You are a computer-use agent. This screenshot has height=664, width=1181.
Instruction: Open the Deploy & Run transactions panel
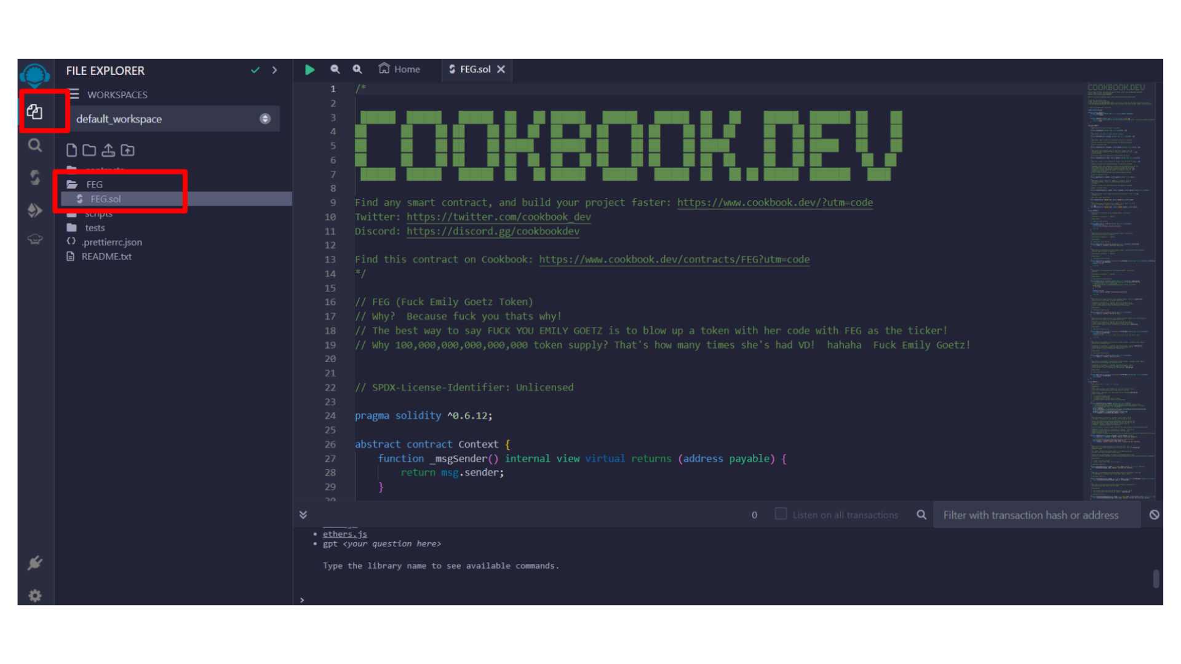[x=35, y=210]
